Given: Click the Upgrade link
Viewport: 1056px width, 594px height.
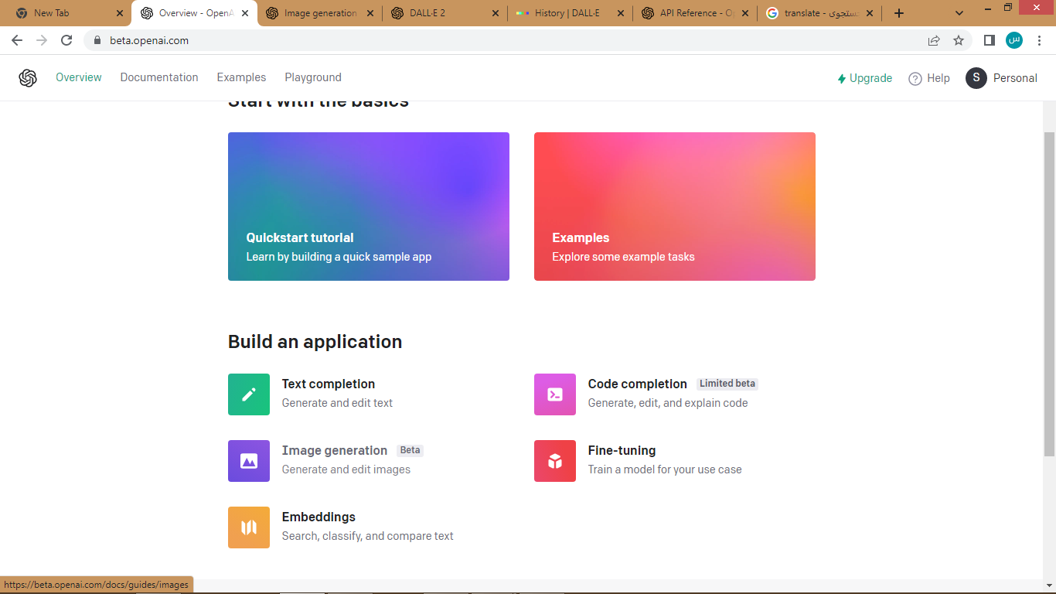Looking at the screenshot, I should click(864, 78).
